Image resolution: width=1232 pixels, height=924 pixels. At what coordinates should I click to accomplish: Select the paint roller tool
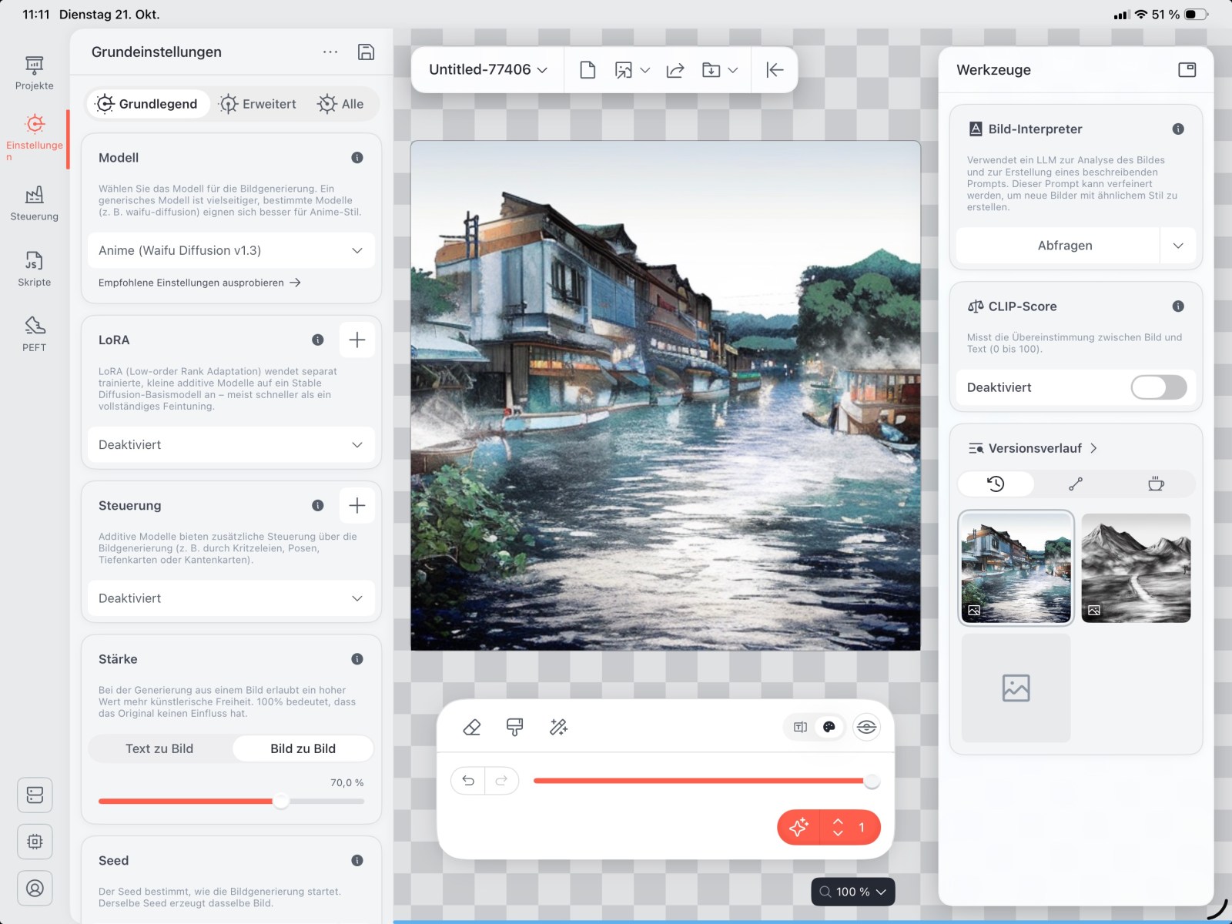(x=514, y=727)
